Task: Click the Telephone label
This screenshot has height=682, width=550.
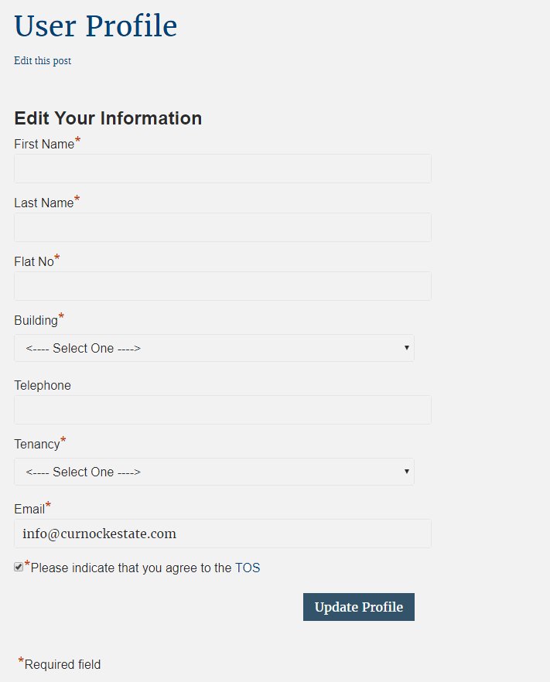Action: pyautogui.click(x=43, y=386)
